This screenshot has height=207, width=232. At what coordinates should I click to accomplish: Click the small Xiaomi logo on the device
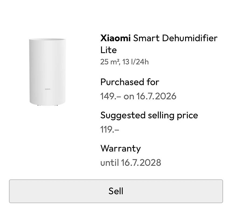click(x=47, y=89)
